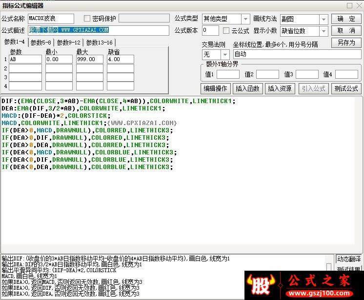The height and width of the screenshot is (300, 364).
Task: Click the DEA:EMA formula line
Action: coord(83,108)
